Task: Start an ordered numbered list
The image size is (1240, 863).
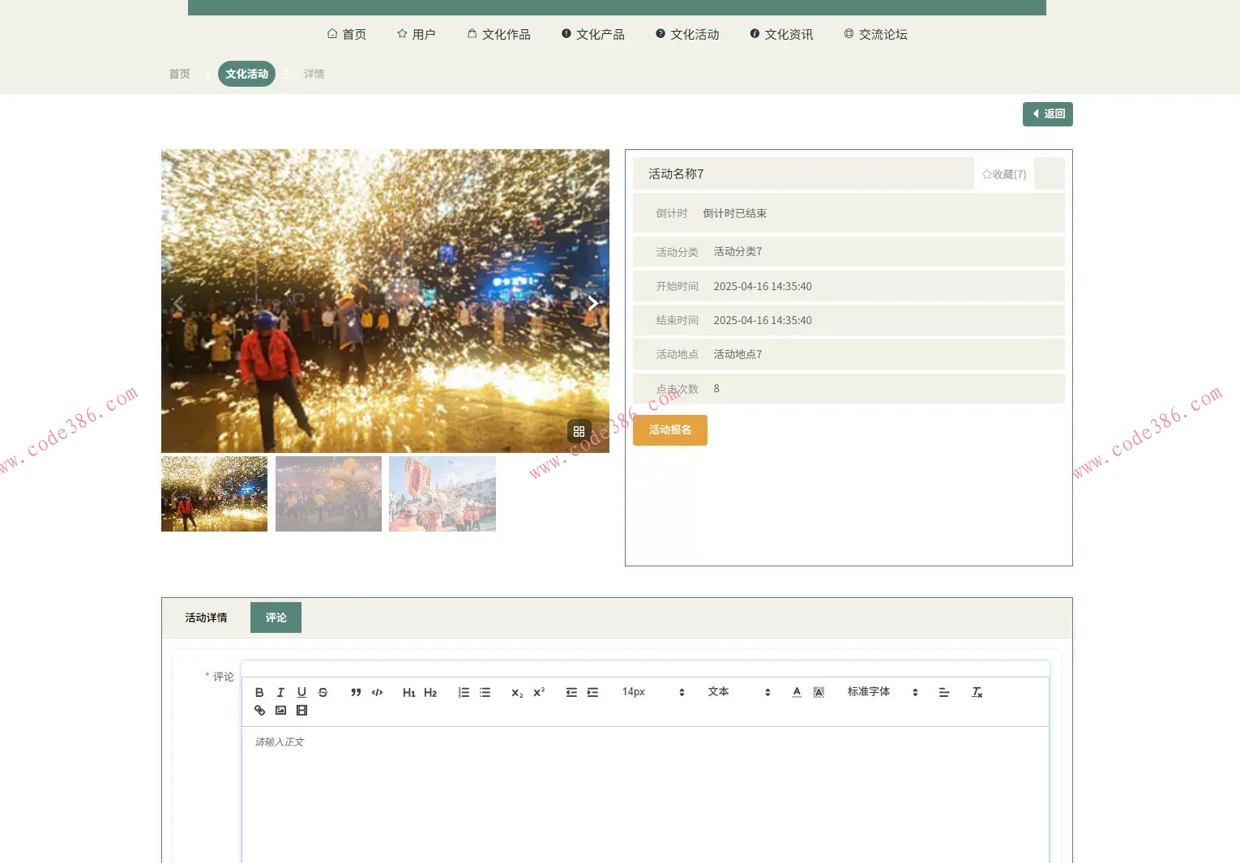Action: point(464,693)
